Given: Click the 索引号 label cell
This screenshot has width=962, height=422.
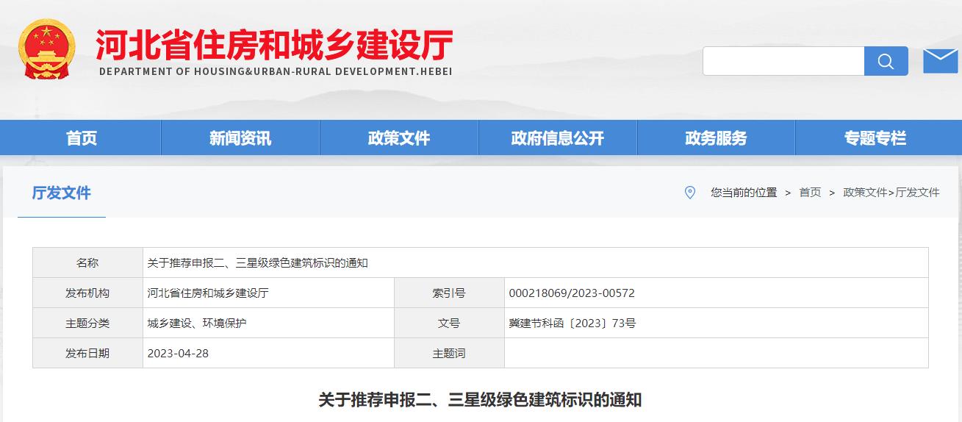Looking at the screenshot, I should click(449, 293).
